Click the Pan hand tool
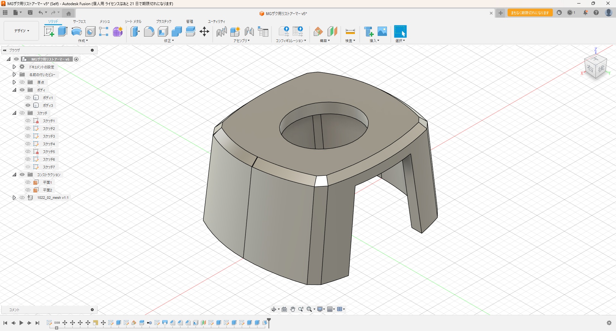The height and width of the screenshot is (331, 616). [293, 309]
